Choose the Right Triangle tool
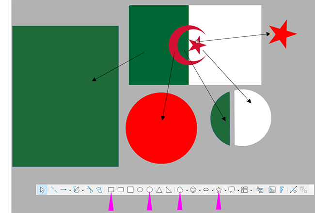 (x=168, y=190)
